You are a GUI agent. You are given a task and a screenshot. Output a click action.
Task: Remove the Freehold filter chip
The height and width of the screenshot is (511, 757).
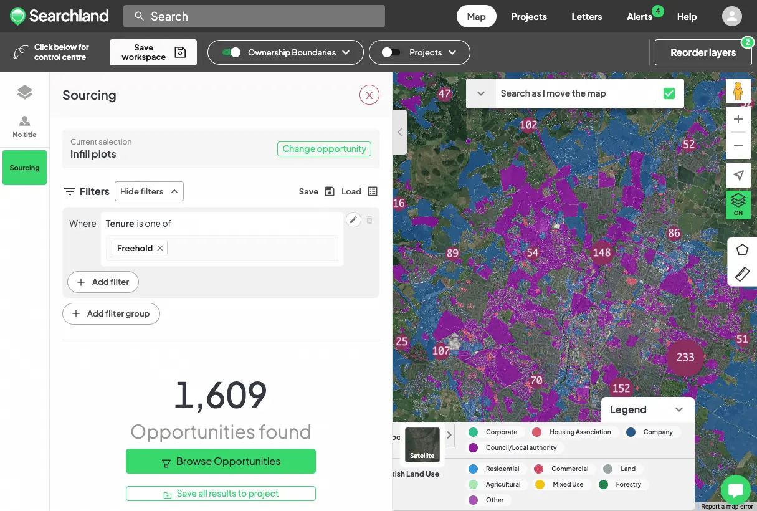tap(160, 248)
